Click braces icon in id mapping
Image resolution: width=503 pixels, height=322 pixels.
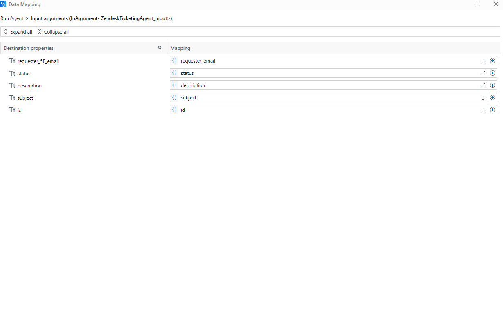(174, 110)
